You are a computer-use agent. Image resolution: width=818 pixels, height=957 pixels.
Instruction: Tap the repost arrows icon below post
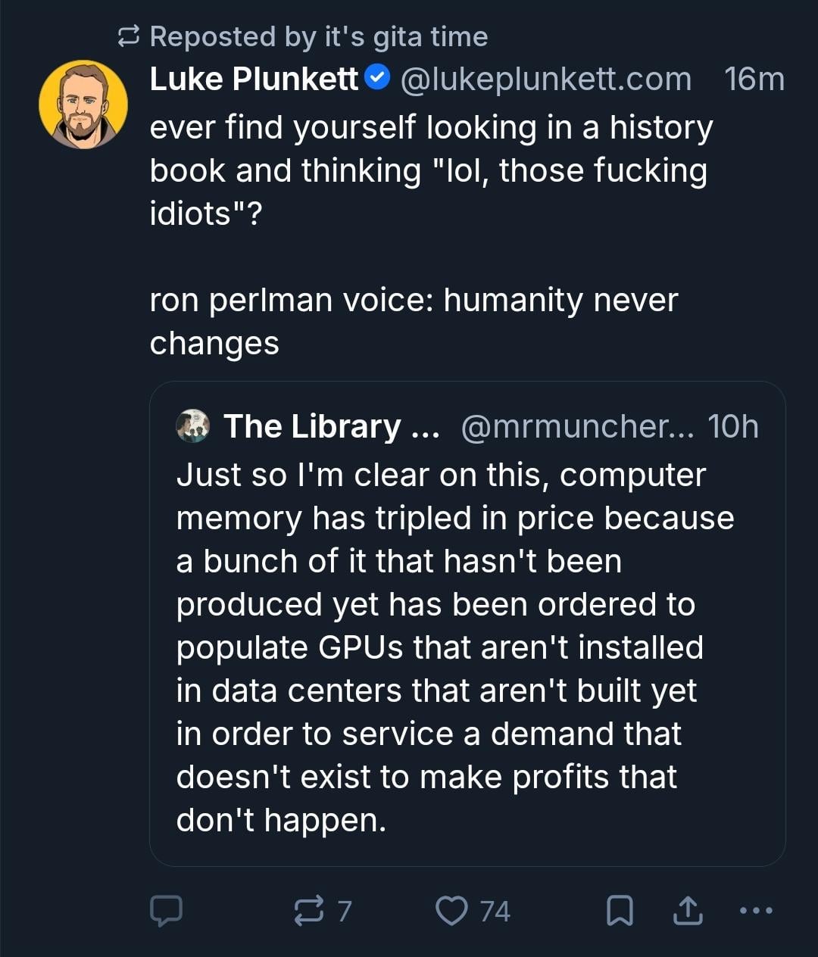click(x=308, y=910)
